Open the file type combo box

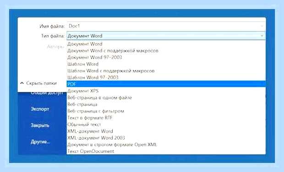coord(166,36)
